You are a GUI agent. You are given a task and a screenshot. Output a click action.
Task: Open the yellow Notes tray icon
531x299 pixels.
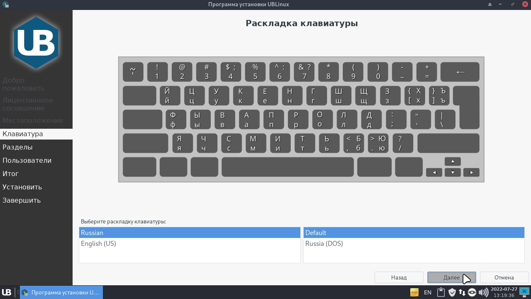(414, 292)
